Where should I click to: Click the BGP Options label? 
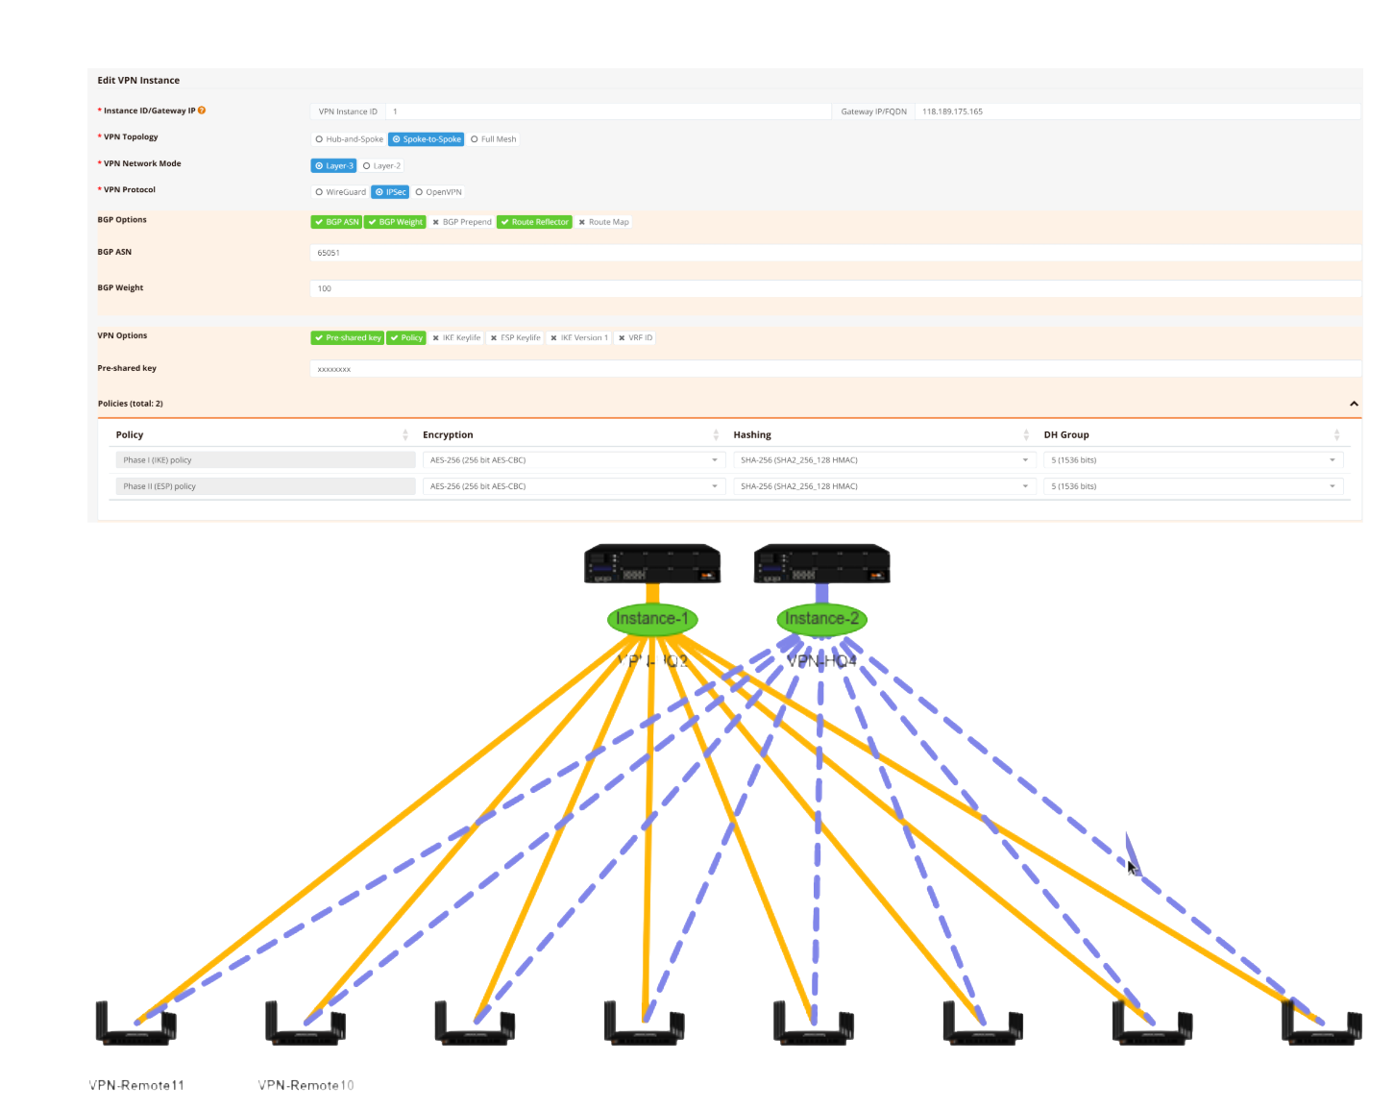(122, 220)
